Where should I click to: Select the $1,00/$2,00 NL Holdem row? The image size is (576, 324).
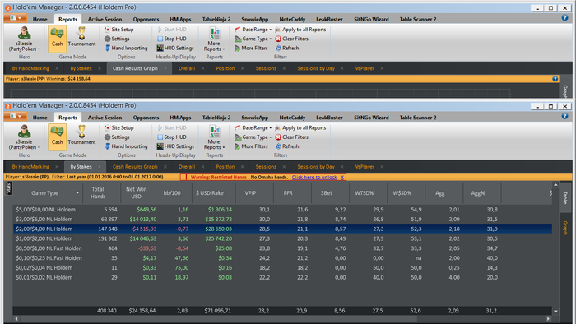[282, 238]
